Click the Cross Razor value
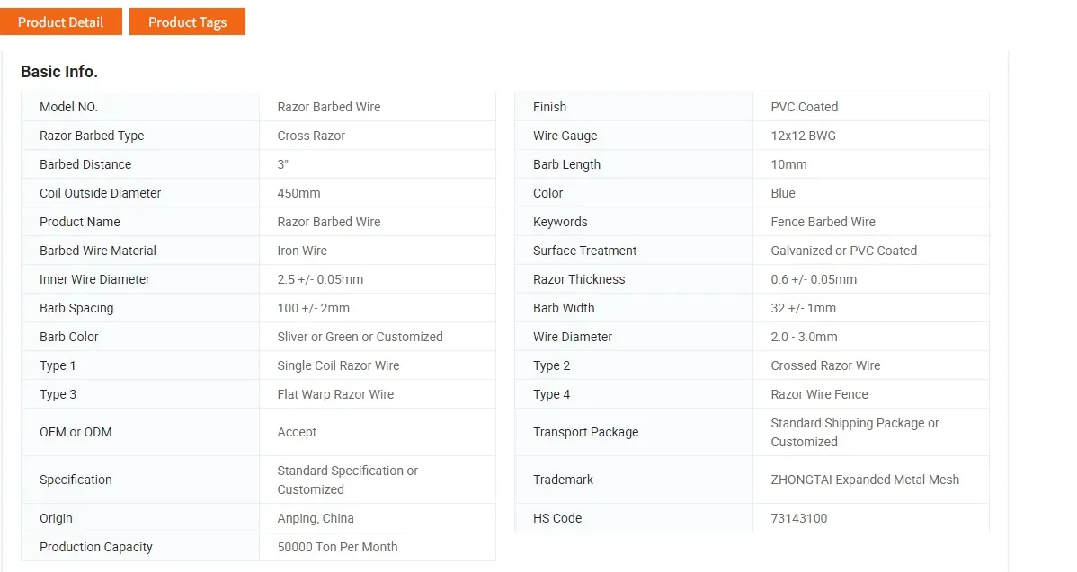This screenshot has height=572, width=1077. [x=311, y=136]
